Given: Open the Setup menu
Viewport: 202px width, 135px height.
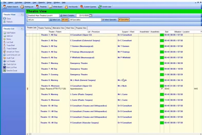Looking at the screenshot, I should [x=49, y=3].
